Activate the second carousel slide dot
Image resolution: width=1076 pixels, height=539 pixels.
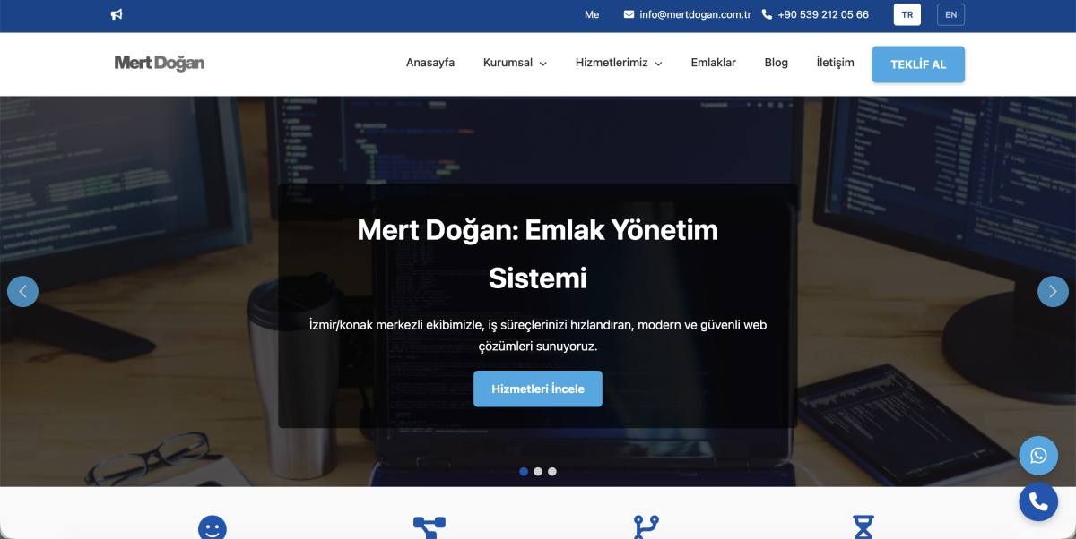538,470
